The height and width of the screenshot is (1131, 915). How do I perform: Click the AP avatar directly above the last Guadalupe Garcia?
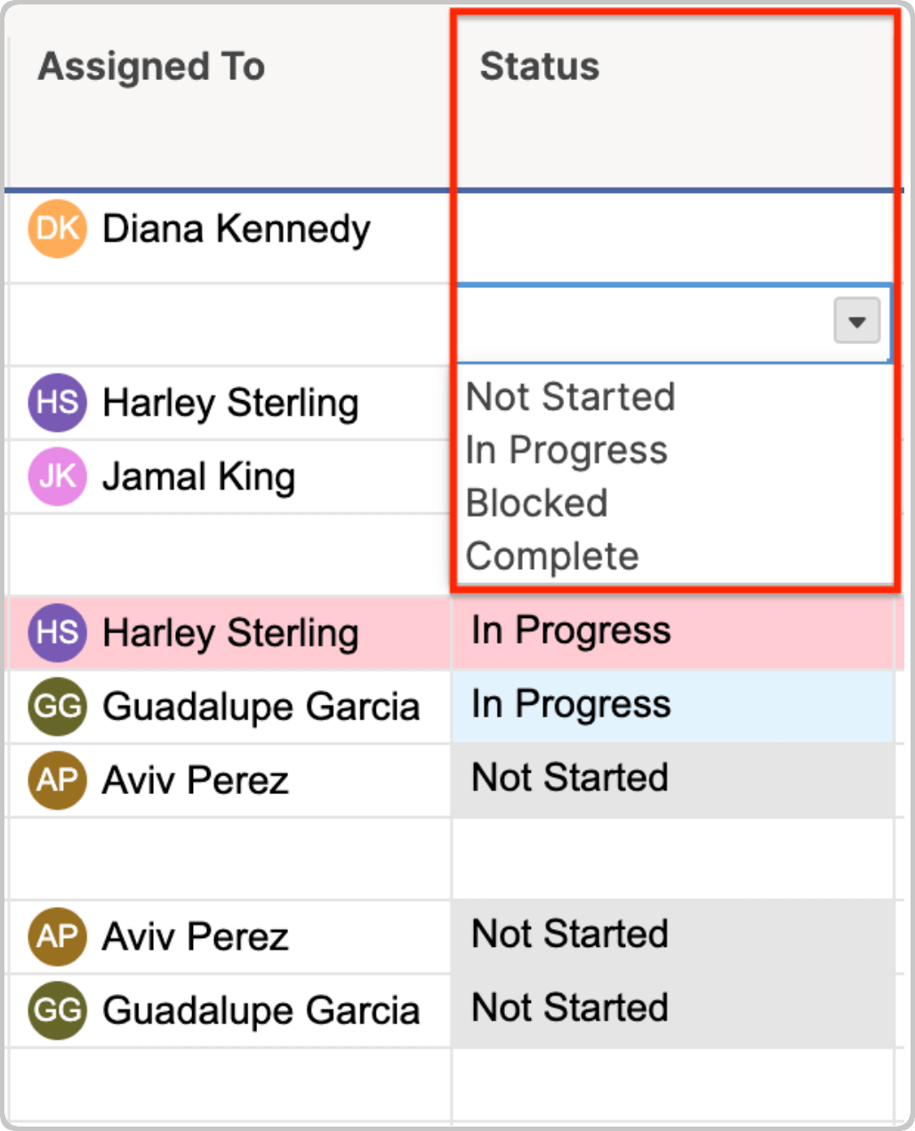click(58, 936)
